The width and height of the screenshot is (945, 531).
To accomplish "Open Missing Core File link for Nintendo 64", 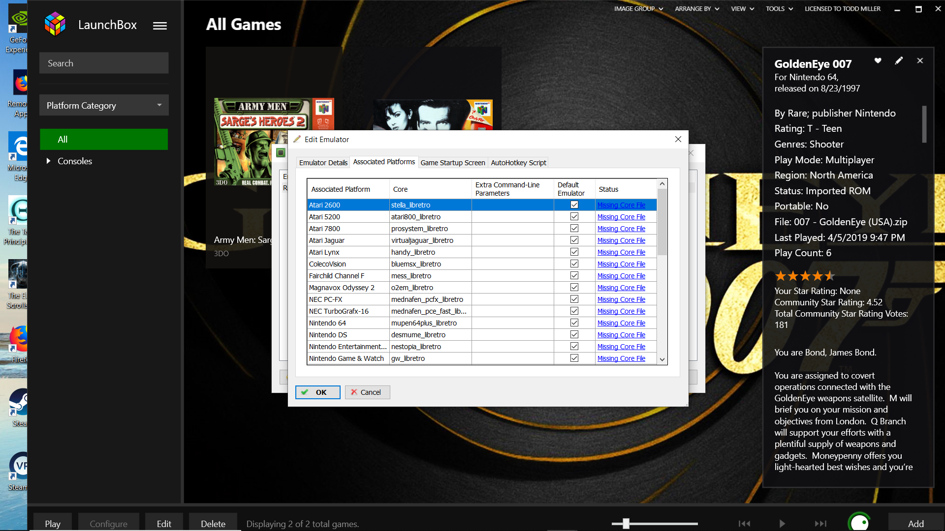I will [x=621, y=323].
